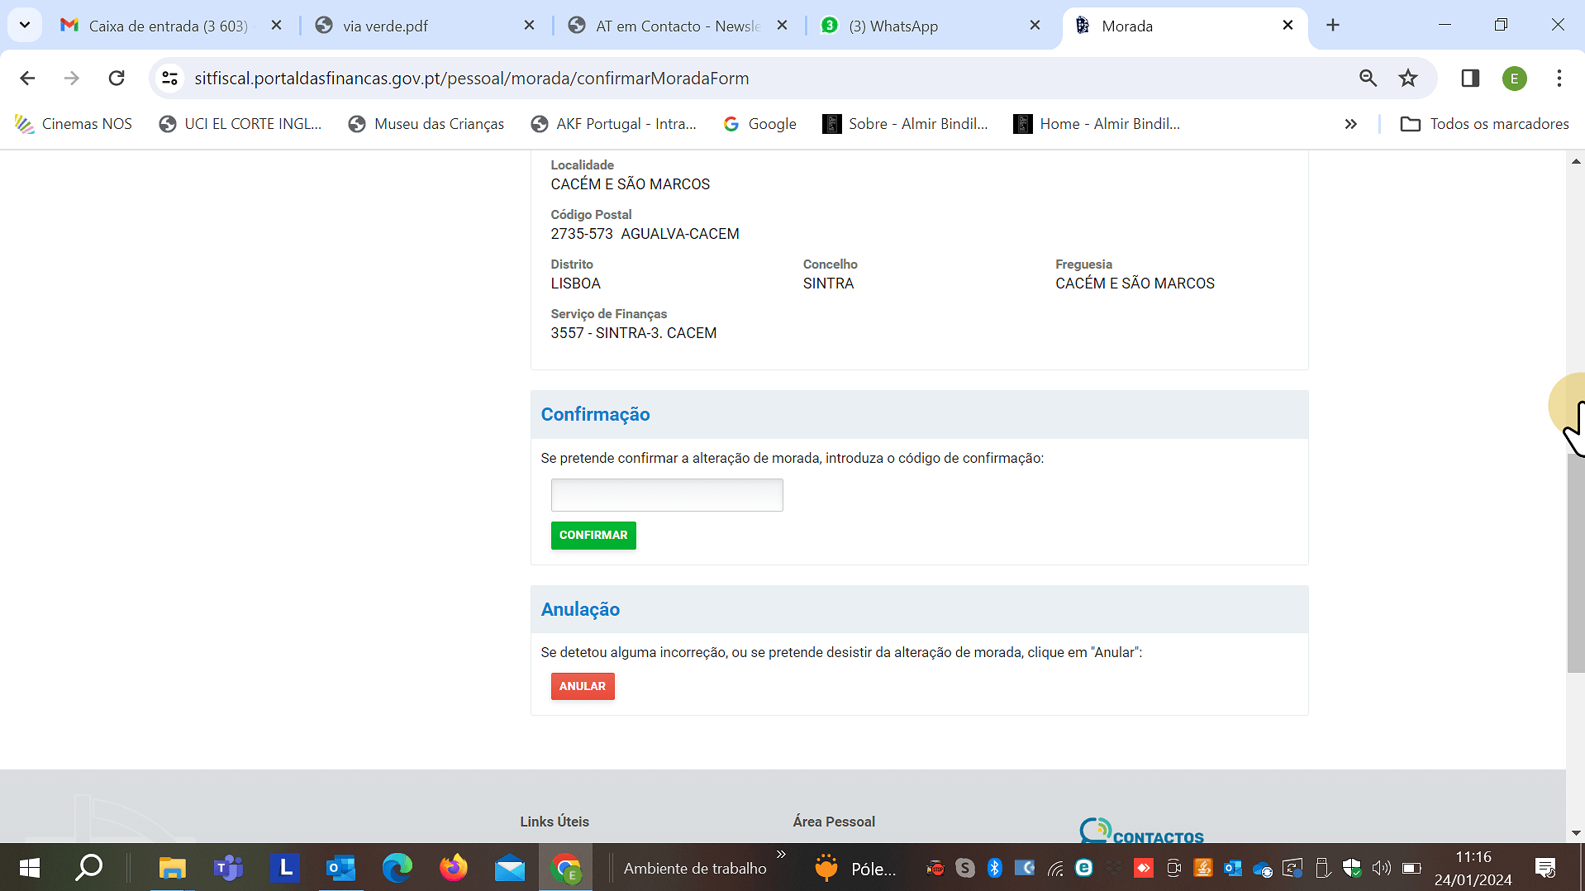1585x891 pixels.
Task: Focus the confirmation code input field
Action: tap(666, 495)
